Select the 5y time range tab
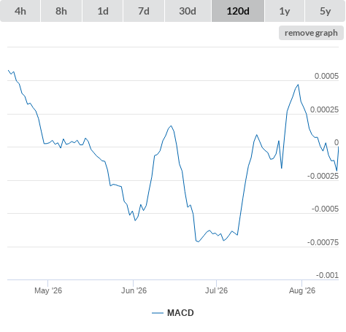 [326, 11]
